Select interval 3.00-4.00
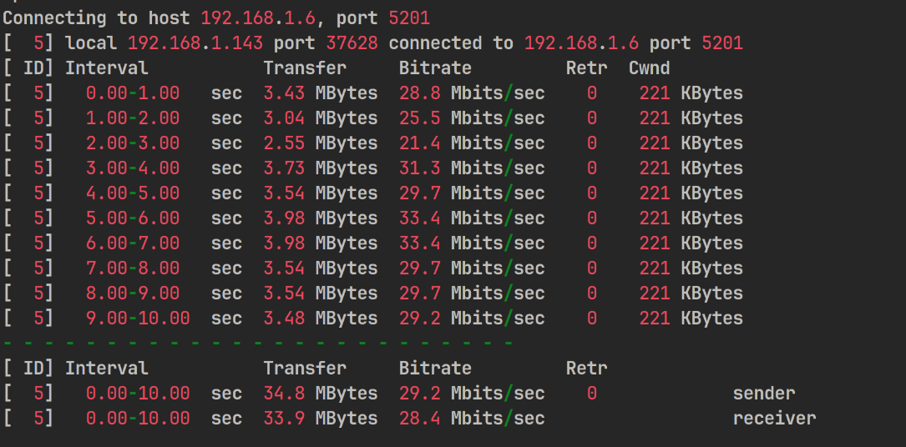 [133, 168]
